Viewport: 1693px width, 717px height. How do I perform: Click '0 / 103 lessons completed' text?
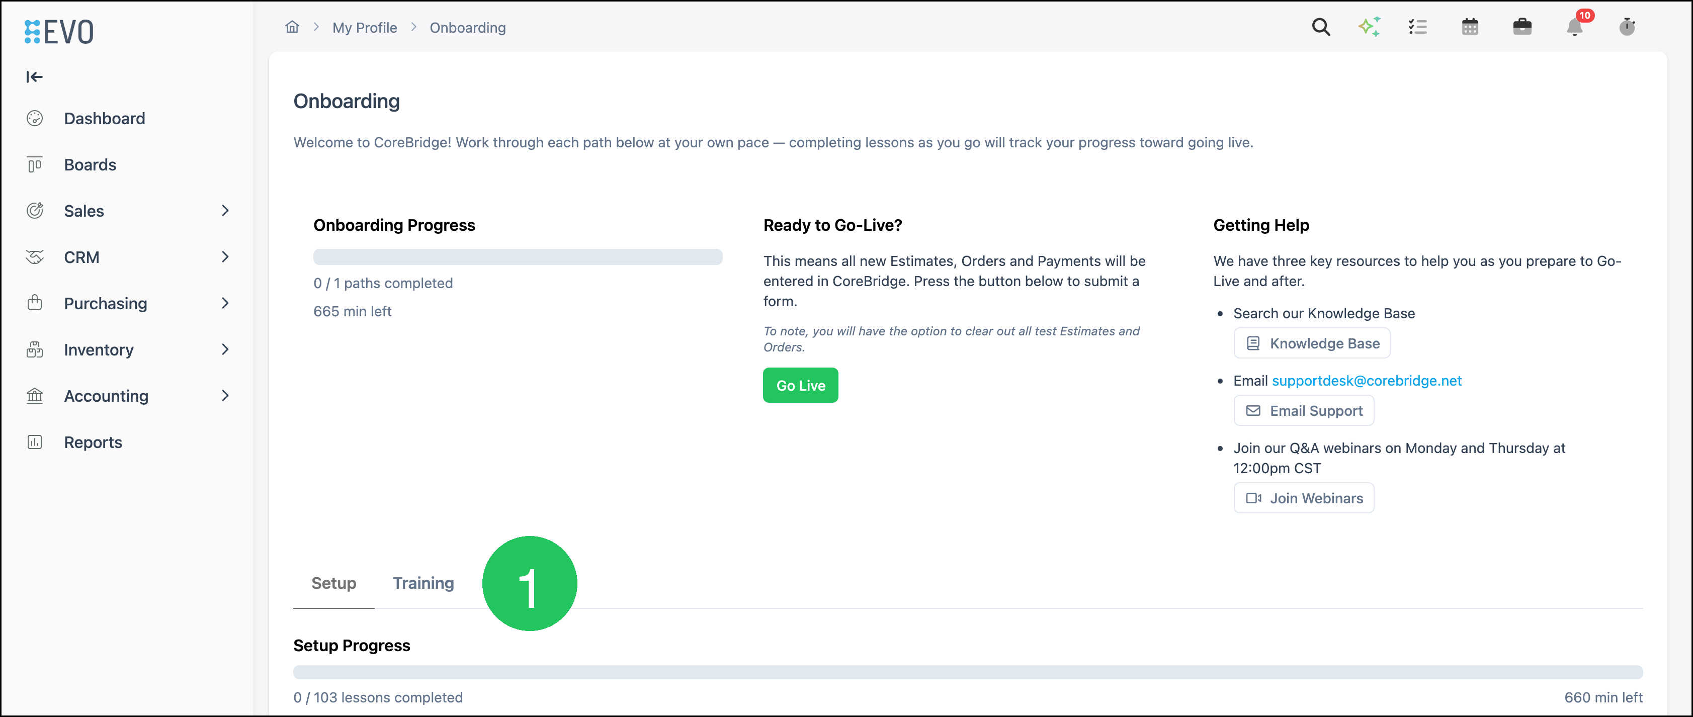[x=378, y=697]
